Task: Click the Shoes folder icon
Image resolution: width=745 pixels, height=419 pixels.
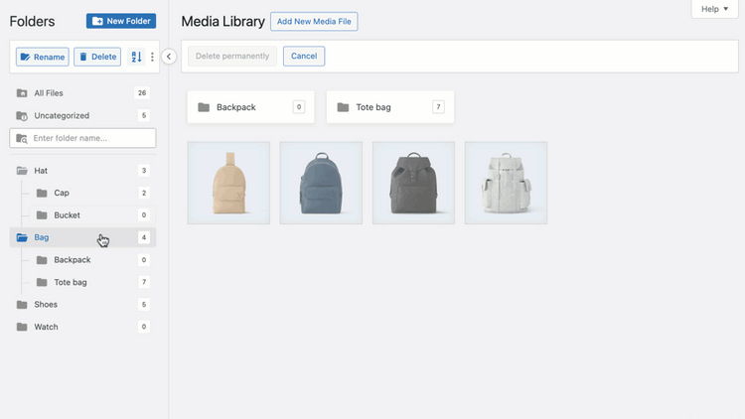Action: (22, 305)
